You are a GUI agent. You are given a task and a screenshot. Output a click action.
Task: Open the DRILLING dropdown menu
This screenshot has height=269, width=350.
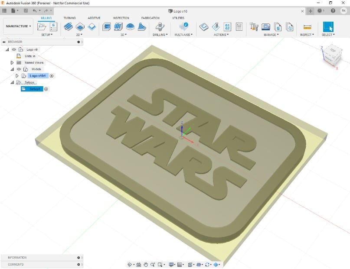click(x=160, y=35)
